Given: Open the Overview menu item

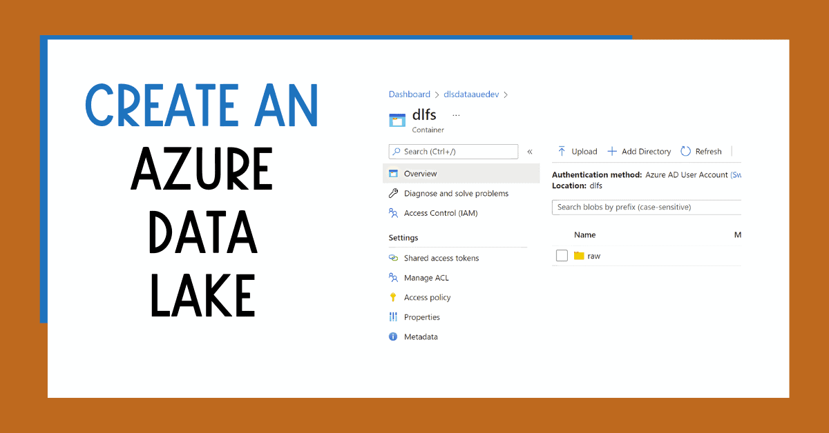Looking at the screenshot, I should coord(461,174).
